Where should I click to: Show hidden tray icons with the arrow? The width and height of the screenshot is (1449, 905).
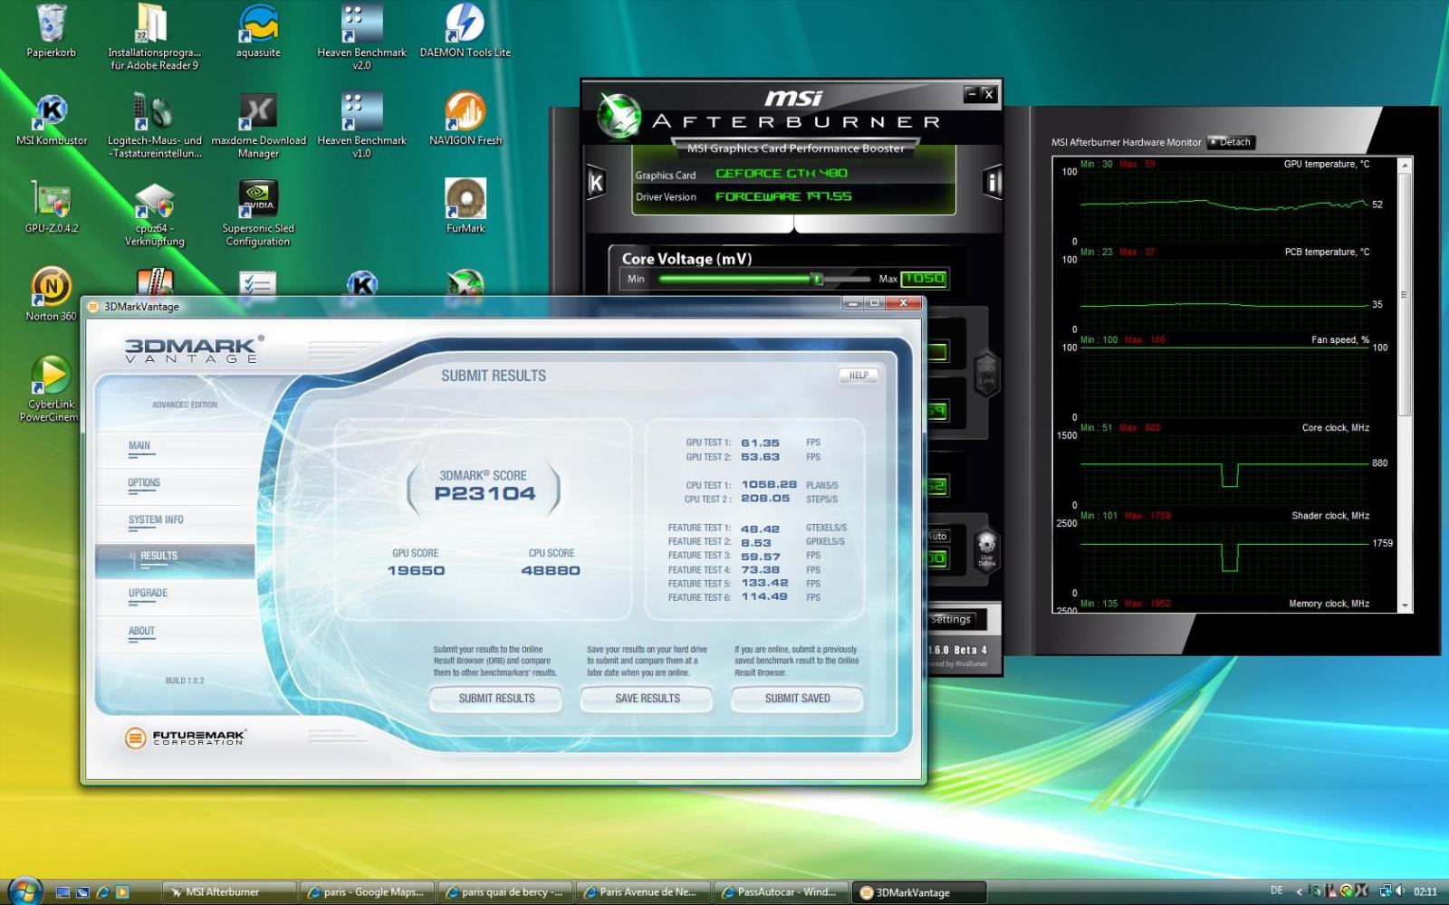(x=1299, y=892)
